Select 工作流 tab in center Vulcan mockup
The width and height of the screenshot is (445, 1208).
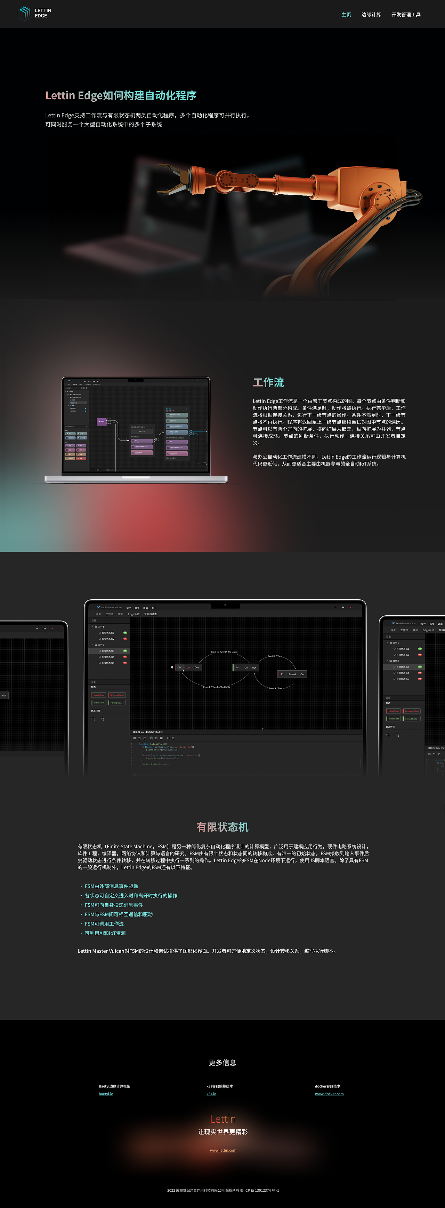coord(110,614)
